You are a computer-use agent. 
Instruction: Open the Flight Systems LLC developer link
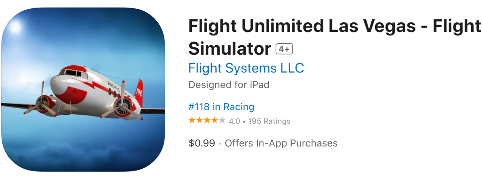[246, 68]
